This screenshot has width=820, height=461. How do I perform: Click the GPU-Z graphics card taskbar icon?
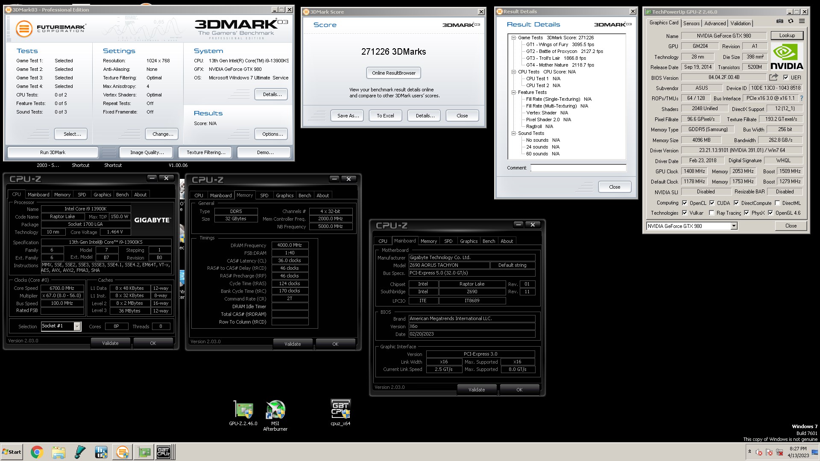(144, 452)
